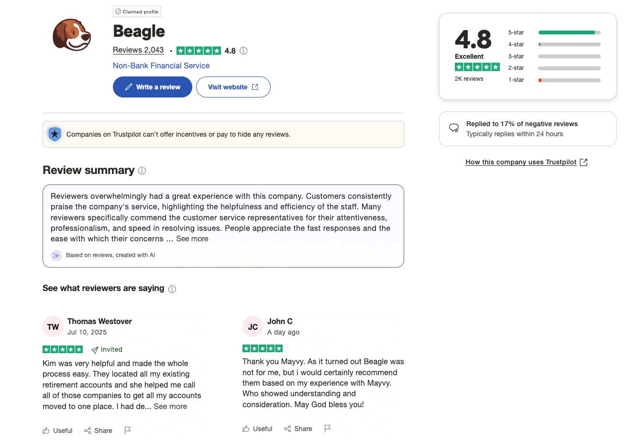Open How this company uses Trustpilot

521,162
